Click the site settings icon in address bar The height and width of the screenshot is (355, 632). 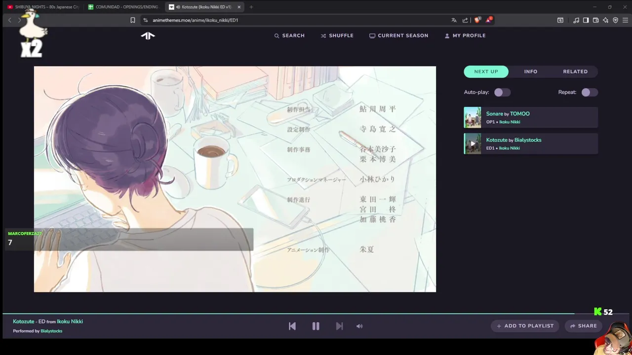145,20
